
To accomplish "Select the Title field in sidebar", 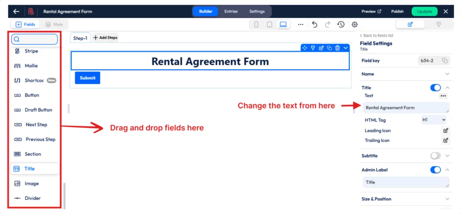I will (35, 169).
